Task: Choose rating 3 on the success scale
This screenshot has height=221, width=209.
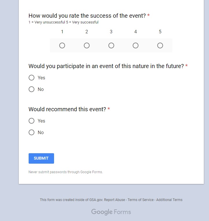Action: point(111,45)
